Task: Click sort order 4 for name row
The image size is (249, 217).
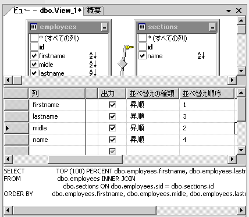Action: [207, 140]
